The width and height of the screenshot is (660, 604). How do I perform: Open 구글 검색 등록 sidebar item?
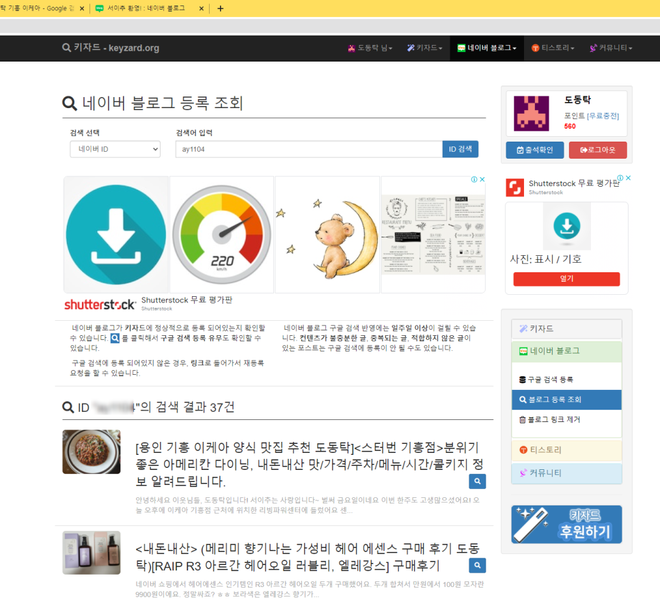pyautogui.click(x=566, y=380)
